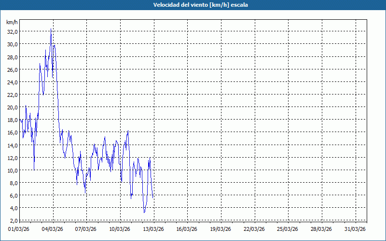Click the chart title 'Velocidad del viento'
The width and height of the screenshot is (386, 241).
193,5
